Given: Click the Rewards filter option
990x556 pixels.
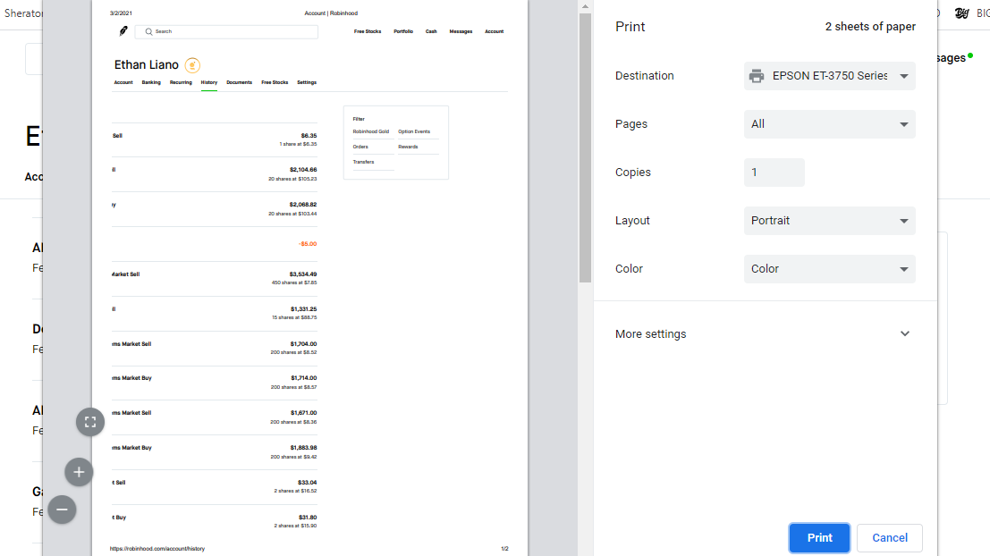Looking at the screenshot, I should pos(408,147).
